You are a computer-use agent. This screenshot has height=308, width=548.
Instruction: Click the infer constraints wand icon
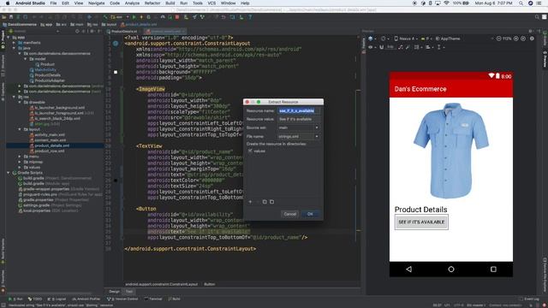[408, 47]
